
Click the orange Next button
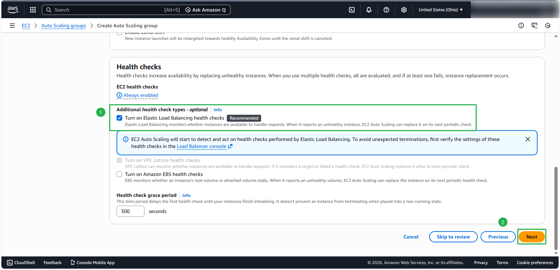click(532, 237)
